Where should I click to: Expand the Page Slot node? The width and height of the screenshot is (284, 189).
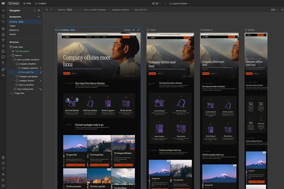pyautogui.click(x=10, y=93)
